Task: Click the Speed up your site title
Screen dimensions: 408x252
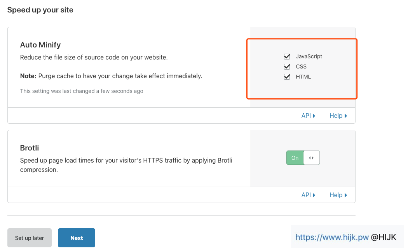Action: (x=40, y=10)
